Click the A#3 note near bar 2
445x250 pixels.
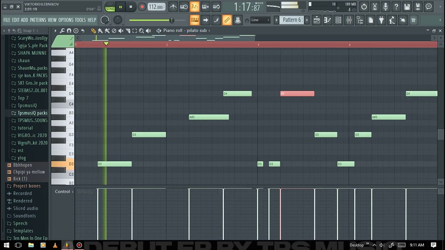coord(209,117)
